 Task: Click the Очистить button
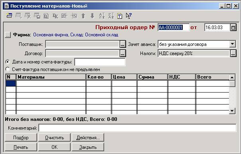click(54, 137)
